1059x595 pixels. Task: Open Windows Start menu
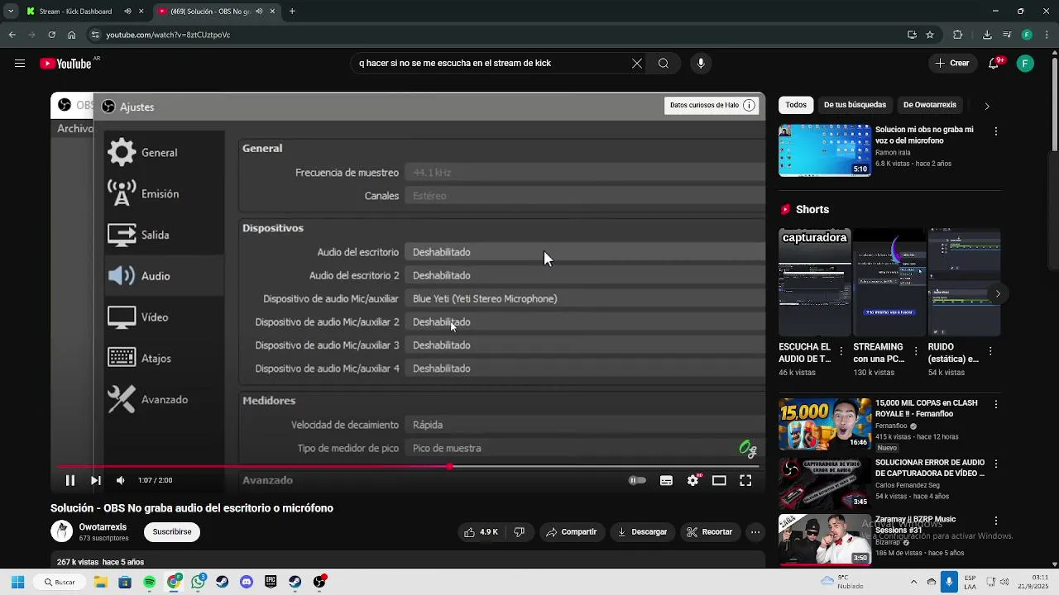pos(17,582)
